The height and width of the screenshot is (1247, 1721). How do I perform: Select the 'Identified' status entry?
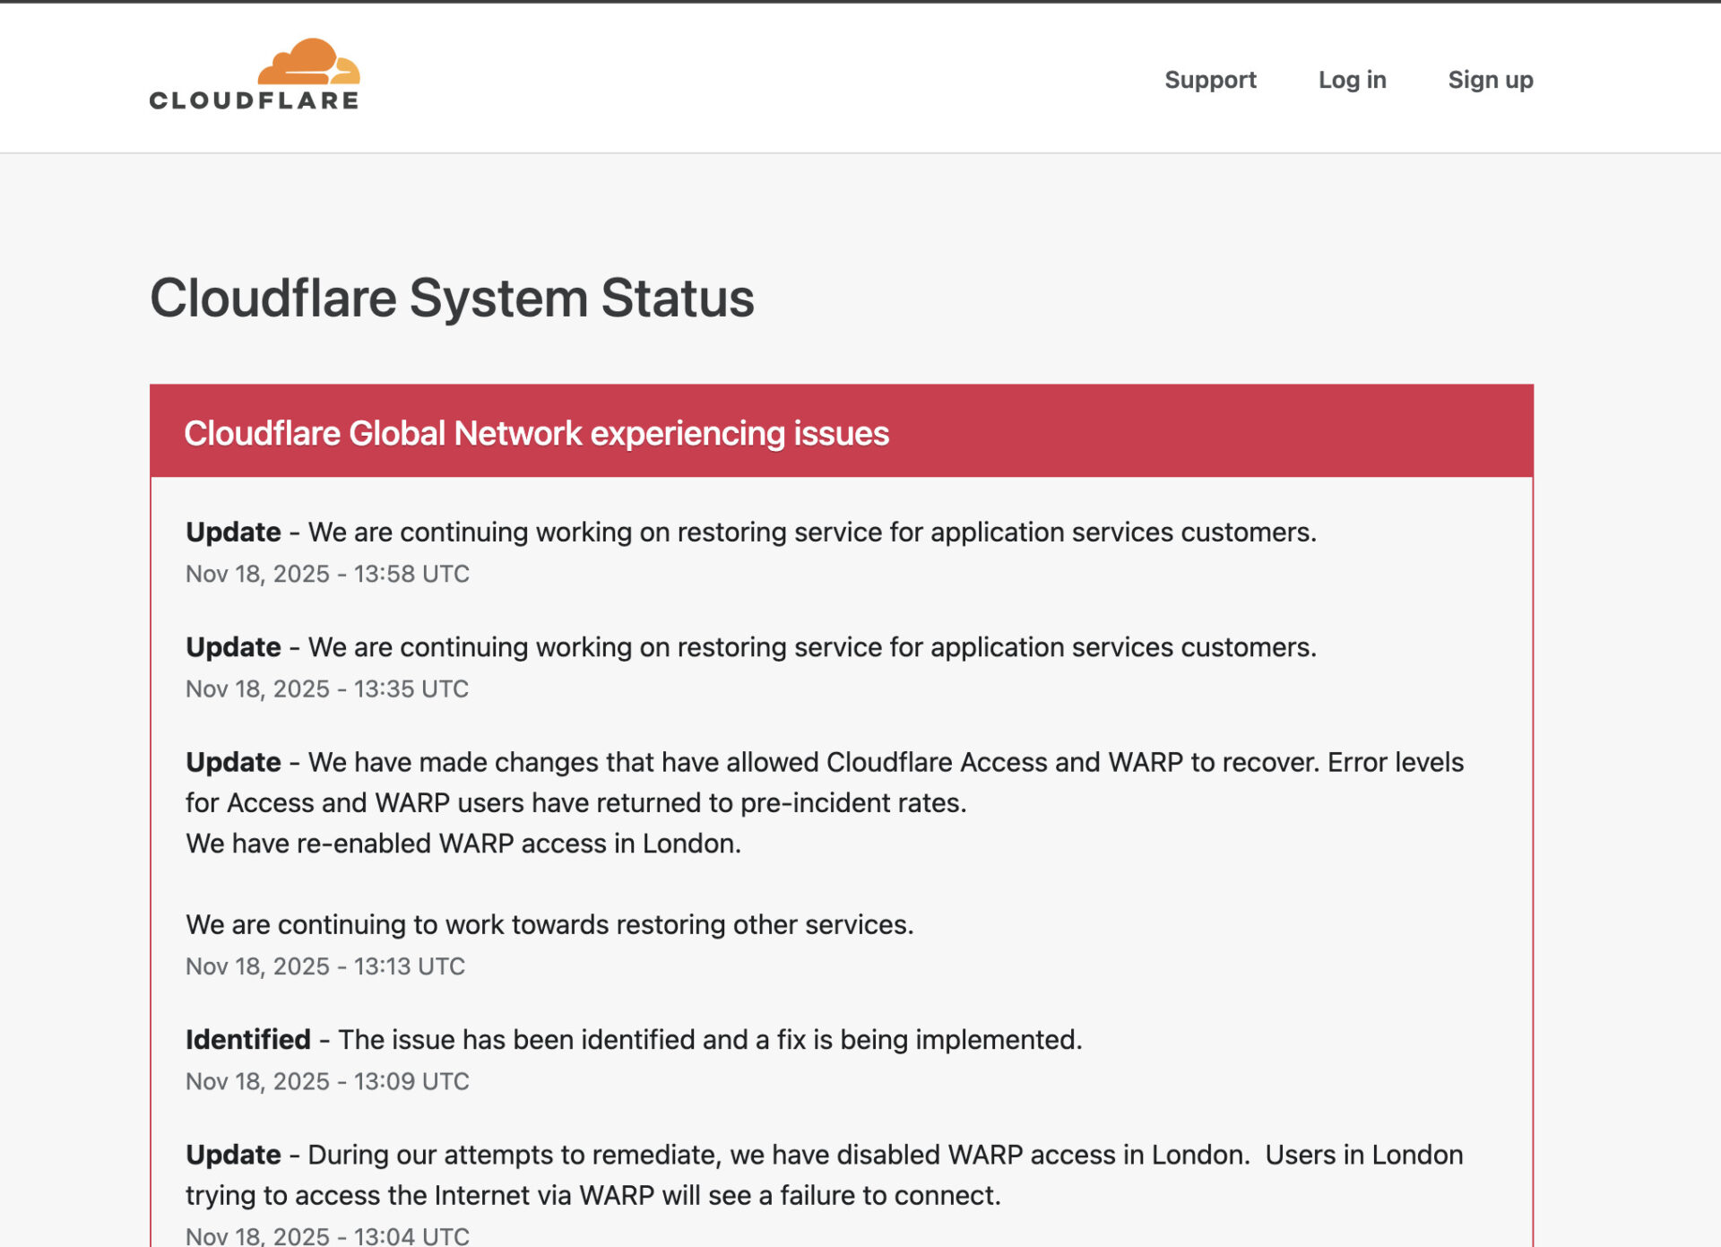point(634,1039)
